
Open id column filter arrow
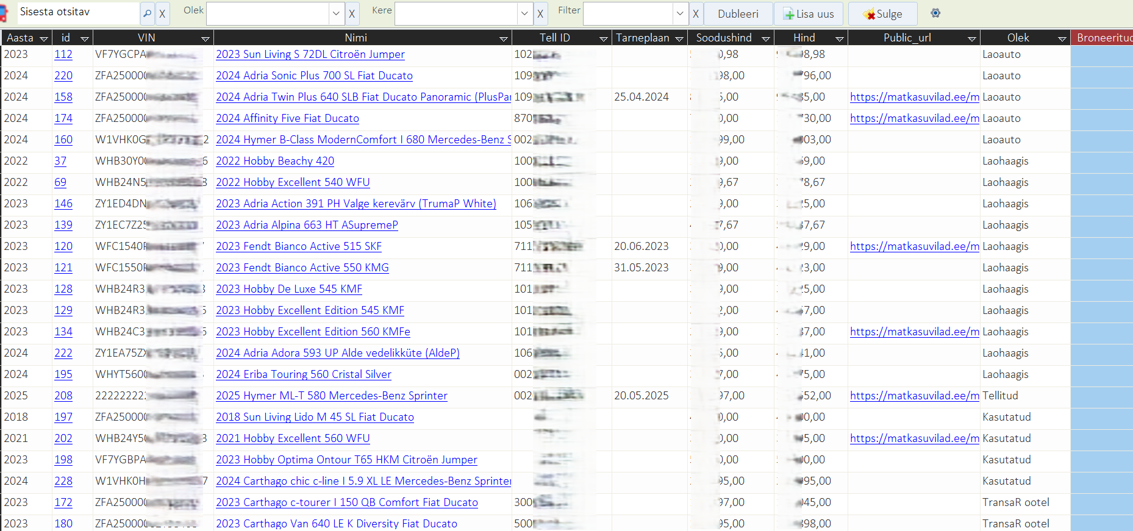click(x=85, y=38)
